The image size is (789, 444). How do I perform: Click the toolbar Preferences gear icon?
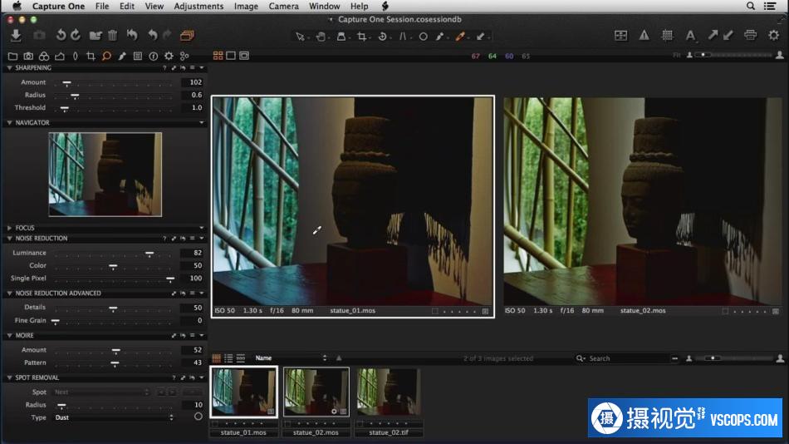click(774, 35)
